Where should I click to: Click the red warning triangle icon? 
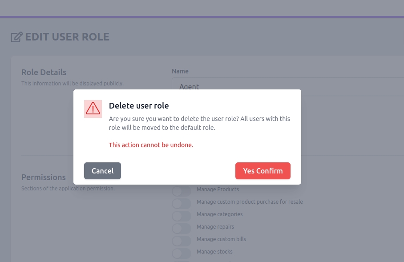[x=93, y=109]
